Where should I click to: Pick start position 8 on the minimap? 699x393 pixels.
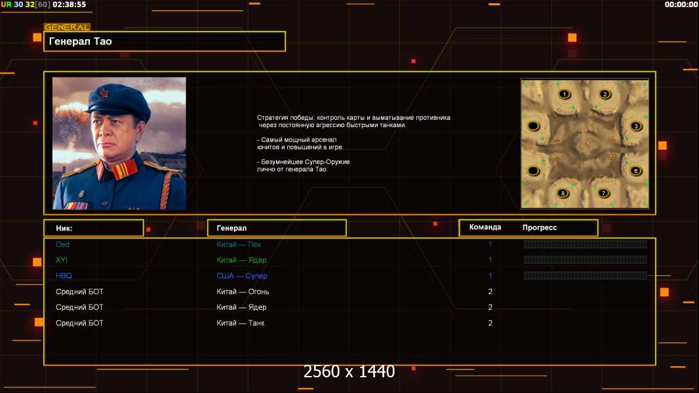click(563, 193)
